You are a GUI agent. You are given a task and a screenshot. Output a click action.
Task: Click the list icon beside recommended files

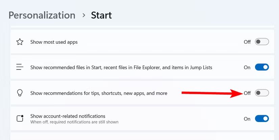[x=20, y=67]
